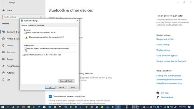Image resolution: width=194 pixels, height=109 pixels.
Task: Click the AutoPlay icon in sidebar
Action: [3, 73]
